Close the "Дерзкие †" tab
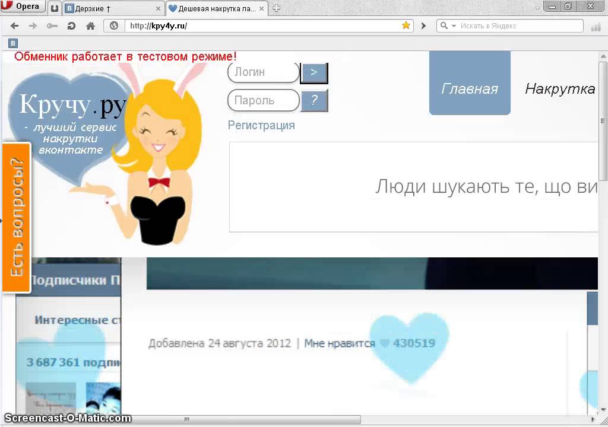 [x=158, y=8]
